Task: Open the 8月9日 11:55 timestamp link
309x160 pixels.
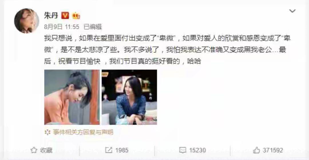Action: point(62,27)
